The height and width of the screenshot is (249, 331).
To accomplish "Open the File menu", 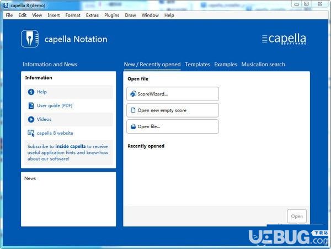I will (9, 15).
